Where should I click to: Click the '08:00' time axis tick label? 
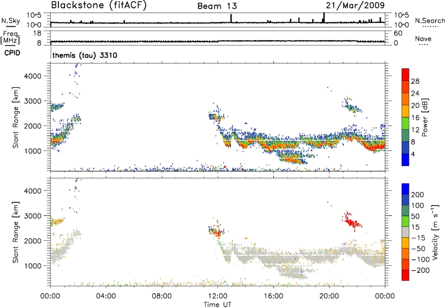click(x=162, y=296)
